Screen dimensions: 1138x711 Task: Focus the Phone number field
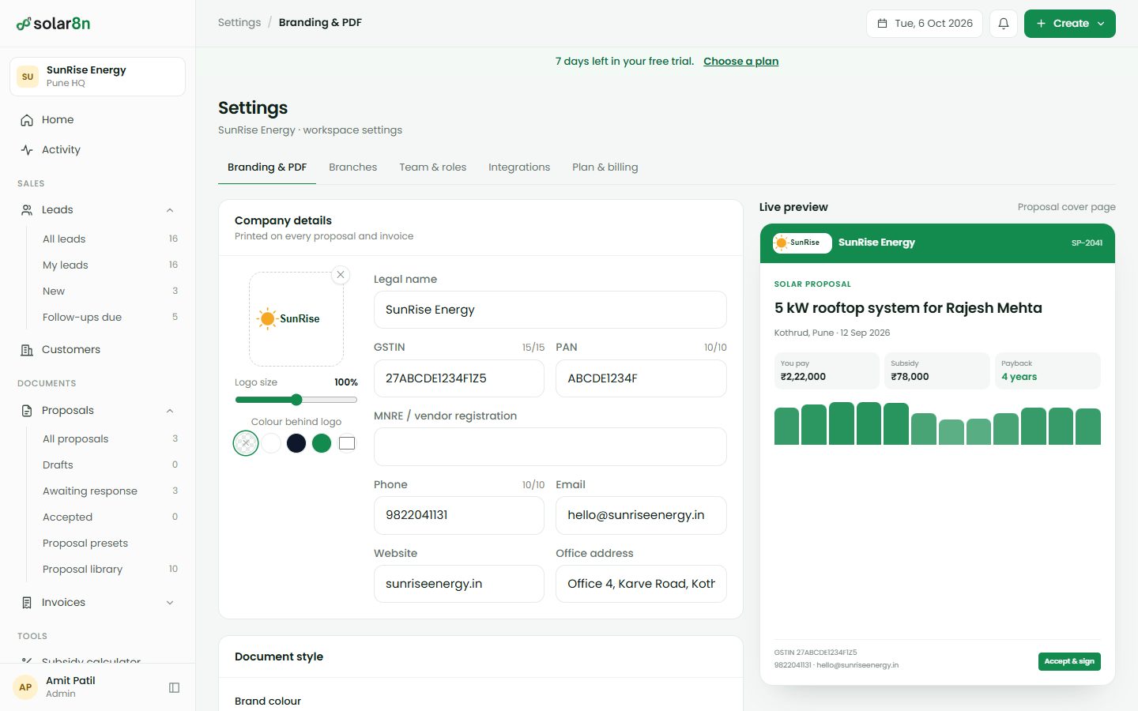point(459,516)
